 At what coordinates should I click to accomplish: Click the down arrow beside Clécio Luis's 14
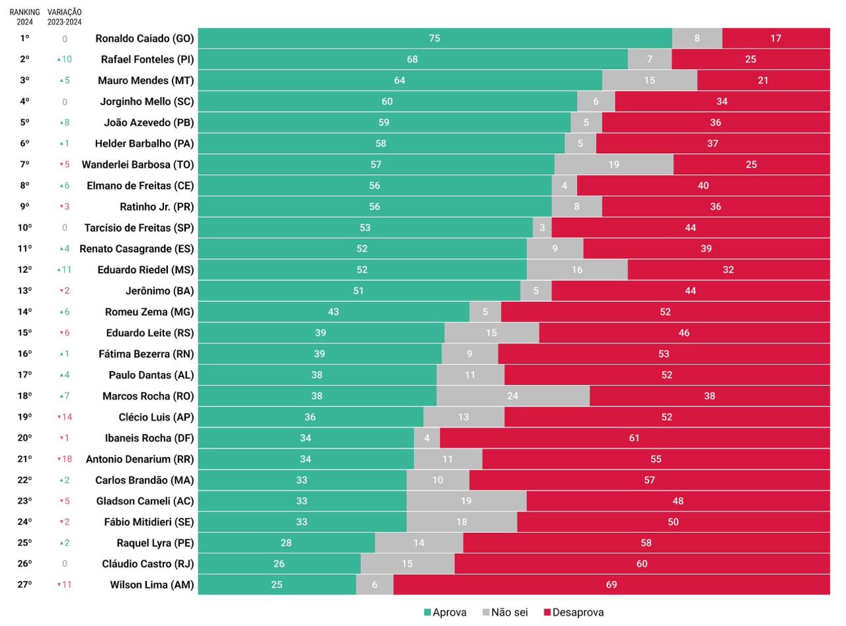59,417
